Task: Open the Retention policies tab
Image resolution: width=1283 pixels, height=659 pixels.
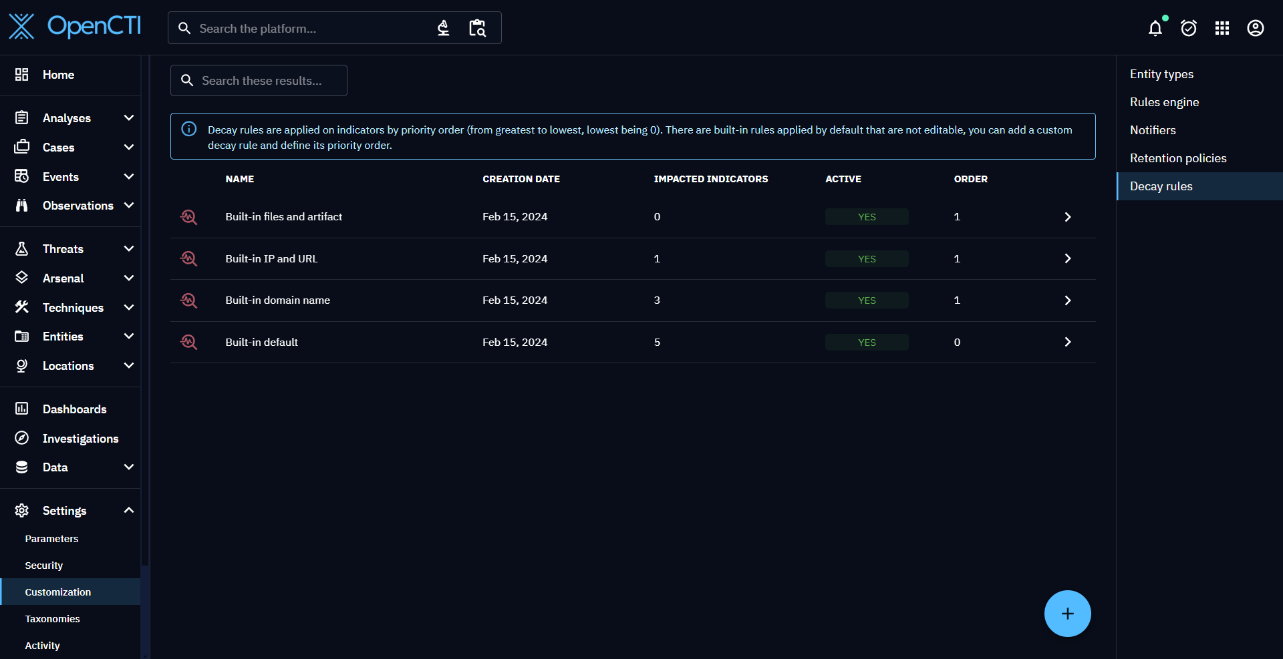Action: click(1177, 158)
